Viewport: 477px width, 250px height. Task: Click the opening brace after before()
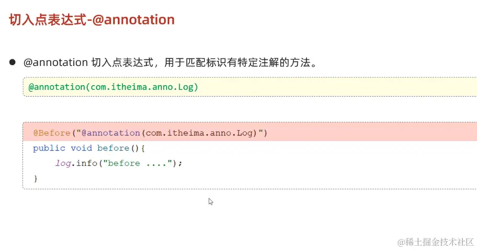click(143, 149)
